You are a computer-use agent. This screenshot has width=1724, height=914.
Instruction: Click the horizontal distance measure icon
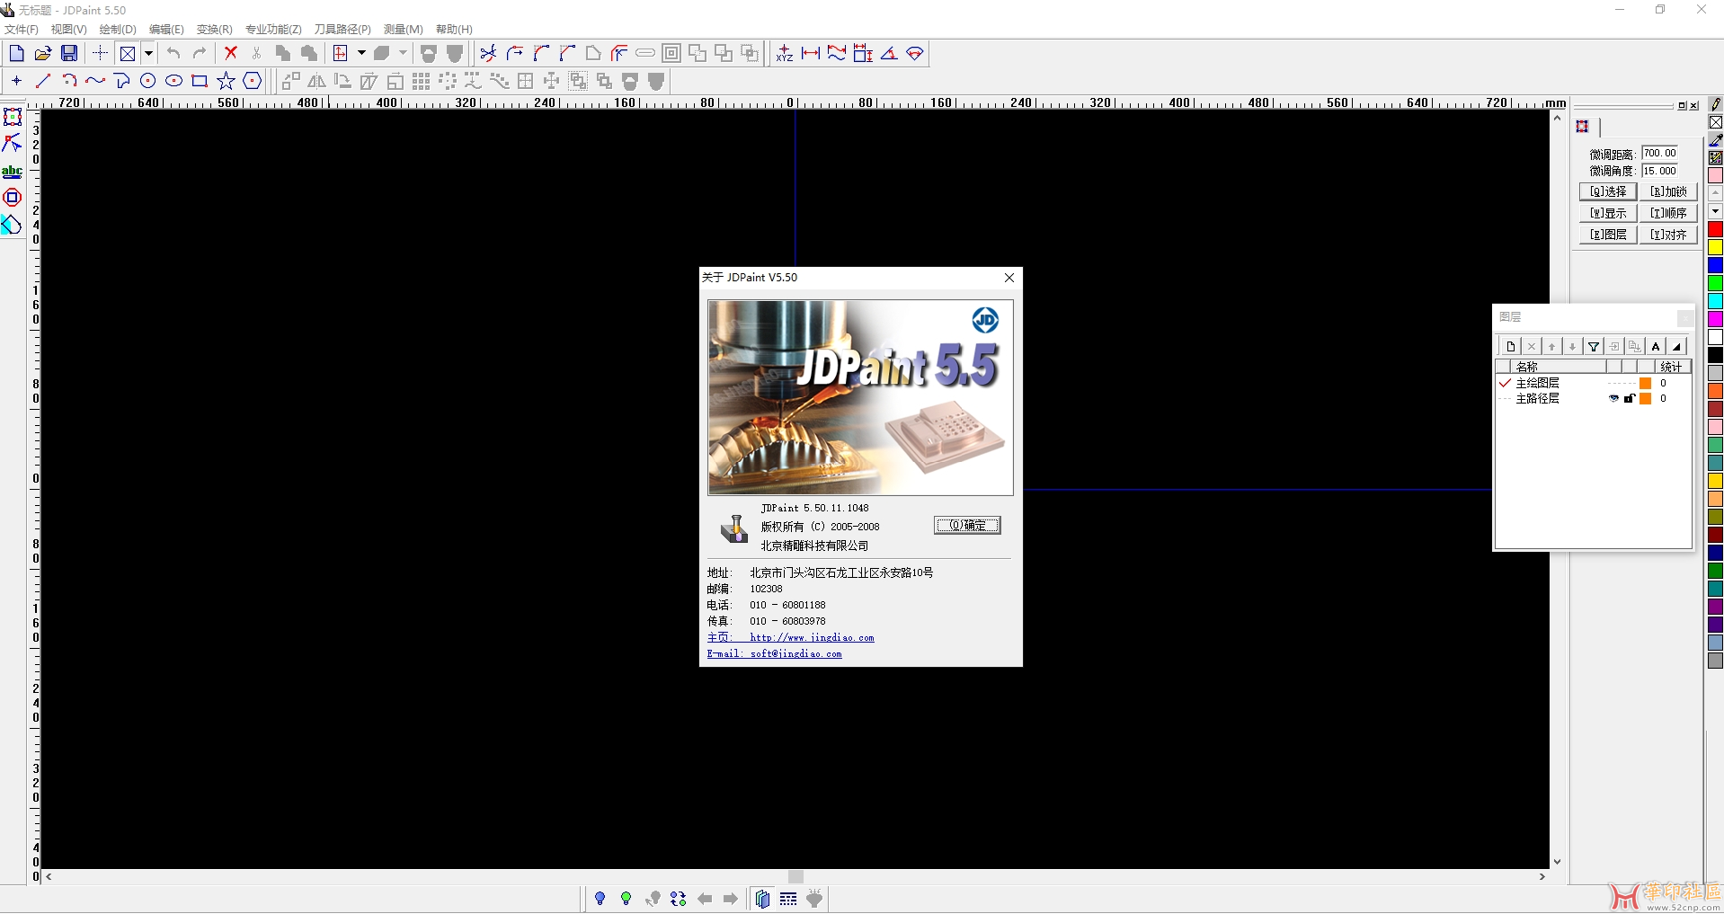811,54
